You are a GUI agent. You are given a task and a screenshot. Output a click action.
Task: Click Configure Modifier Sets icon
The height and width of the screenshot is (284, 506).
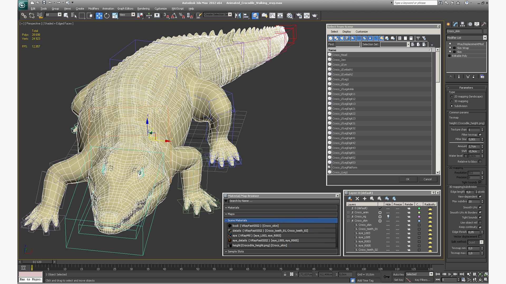[x=482, y=77]
